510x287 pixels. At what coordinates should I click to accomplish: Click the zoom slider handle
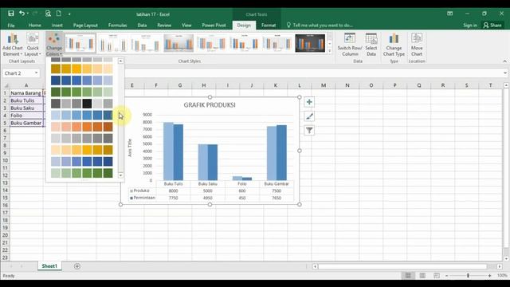tap(468, 276)
